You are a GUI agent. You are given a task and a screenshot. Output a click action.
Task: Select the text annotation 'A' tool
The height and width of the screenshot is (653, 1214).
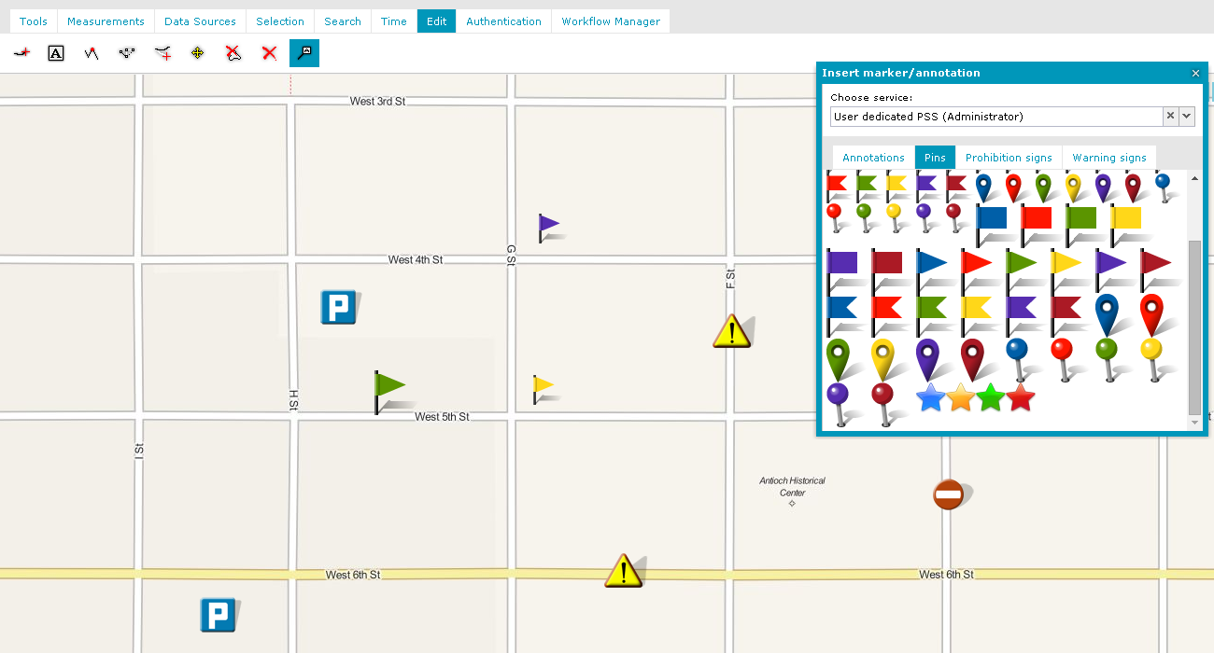[x=56, y=54]
